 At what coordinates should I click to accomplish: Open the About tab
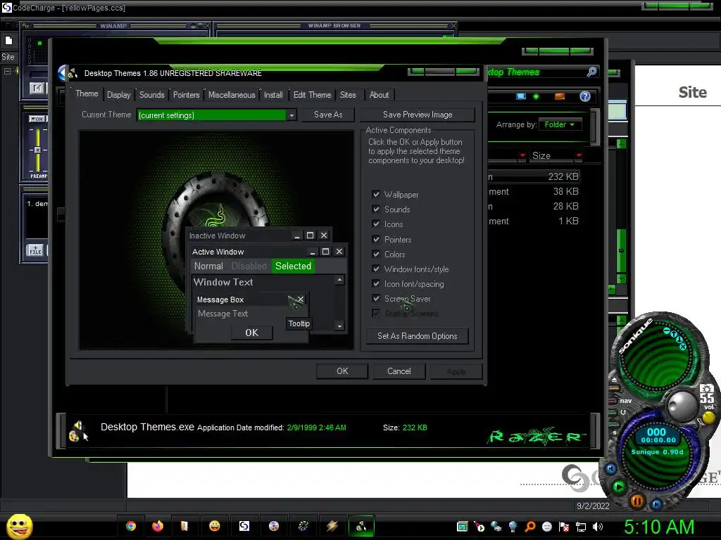(x=379, y=95)
